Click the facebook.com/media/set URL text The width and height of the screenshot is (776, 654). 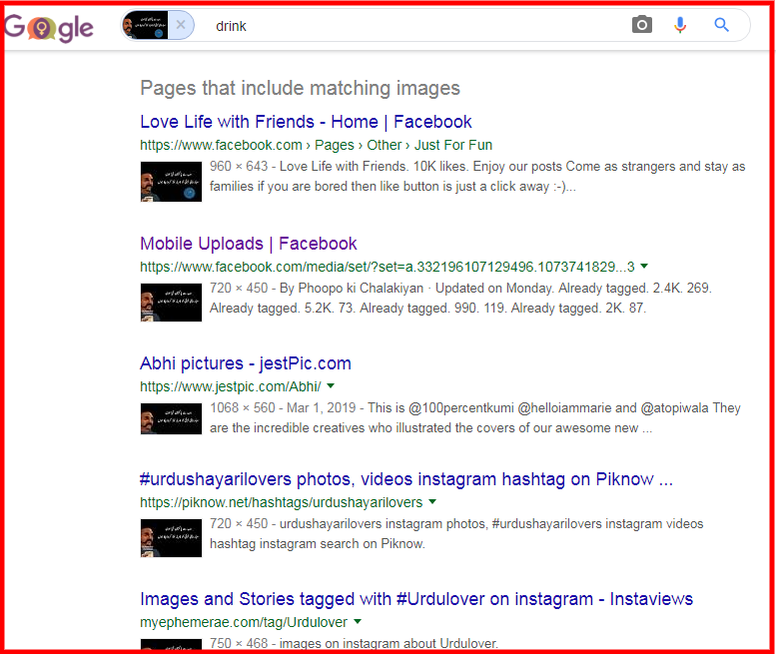click(x=388, y=267)
